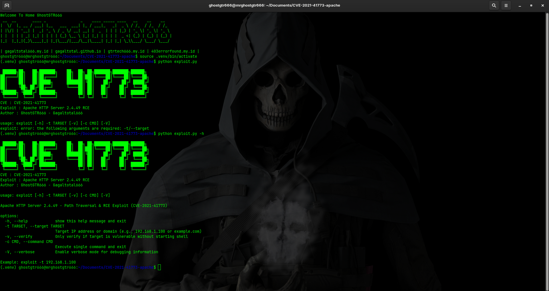Click the terminal cursor at final prompt
This screenshot has height=291, width=549.
[159, 268]
